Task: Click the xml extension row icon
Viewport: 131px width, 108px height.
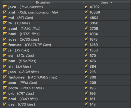Action: click(x=5, y=12)
